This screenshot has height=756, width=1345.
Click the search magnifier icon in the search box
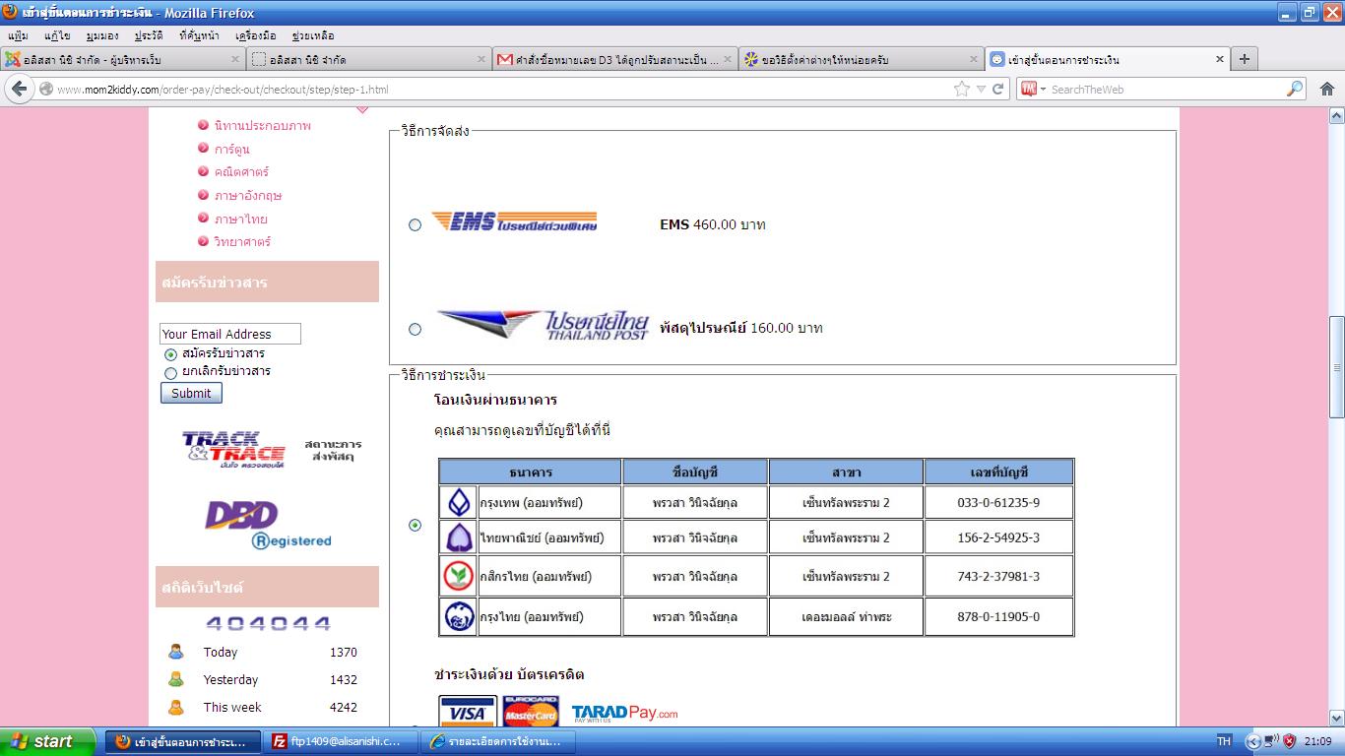(1295, 89)
